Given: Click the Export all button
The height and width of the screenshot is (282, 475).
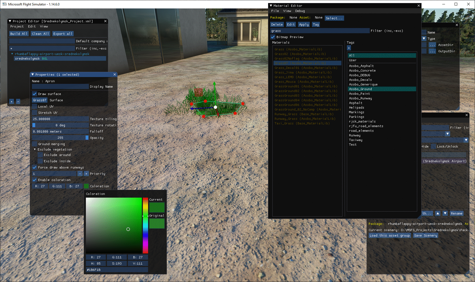Looking at the screenshot, I should [x=63, y=34].
